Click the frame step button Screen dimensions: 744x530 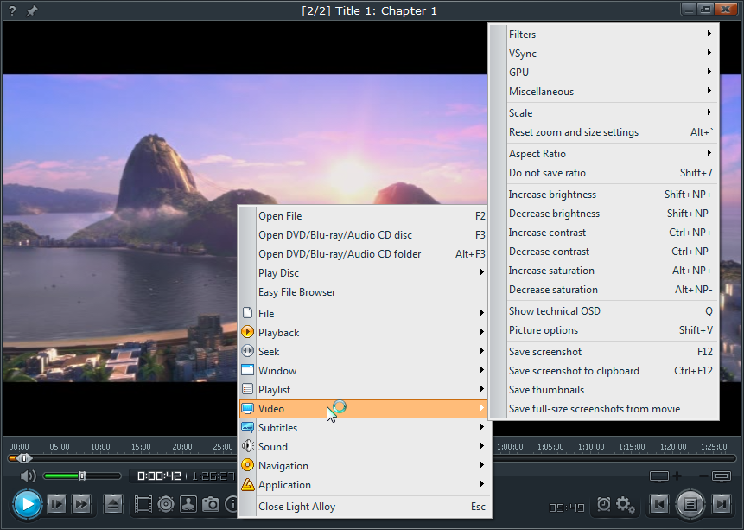pos(57,504)
